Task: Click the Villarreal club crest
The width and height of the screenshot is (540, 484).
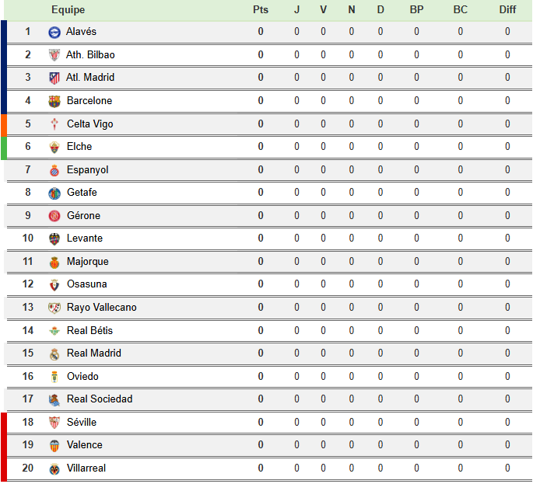Action: click(x=54, y=468)
